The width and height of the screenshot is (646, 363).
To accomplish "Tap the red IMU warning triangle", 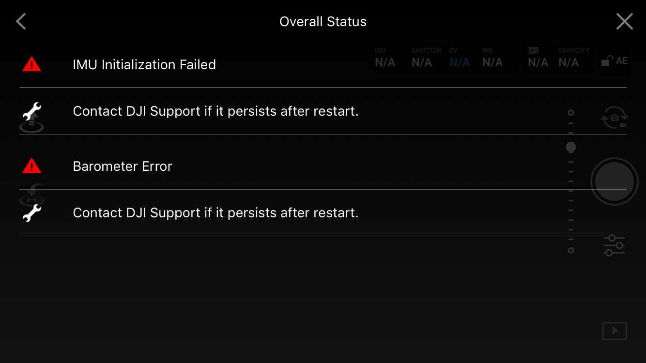I will pyautogui.click(x=32, y=64).
